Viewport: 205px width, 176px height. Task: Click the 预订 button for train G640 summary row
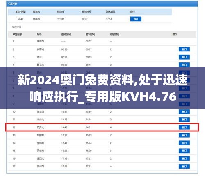coord(136,19)
